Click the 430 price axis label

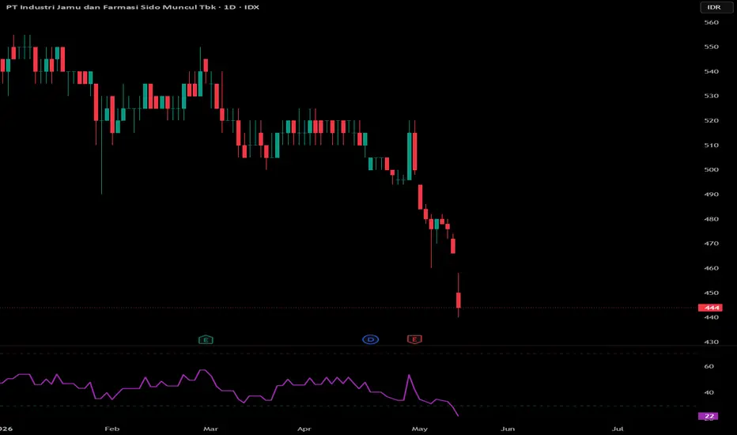pyautogui.click(x=711, y=342)
